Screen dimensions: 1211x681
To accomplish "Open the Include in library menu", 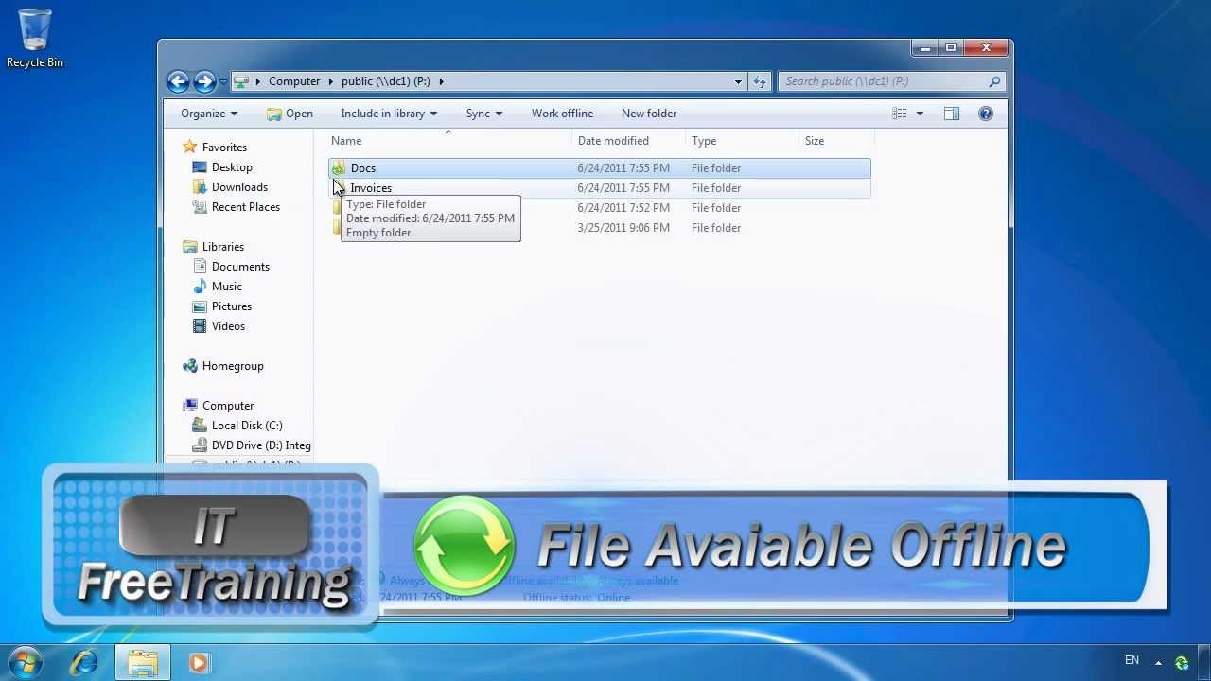I will [389, 113].
